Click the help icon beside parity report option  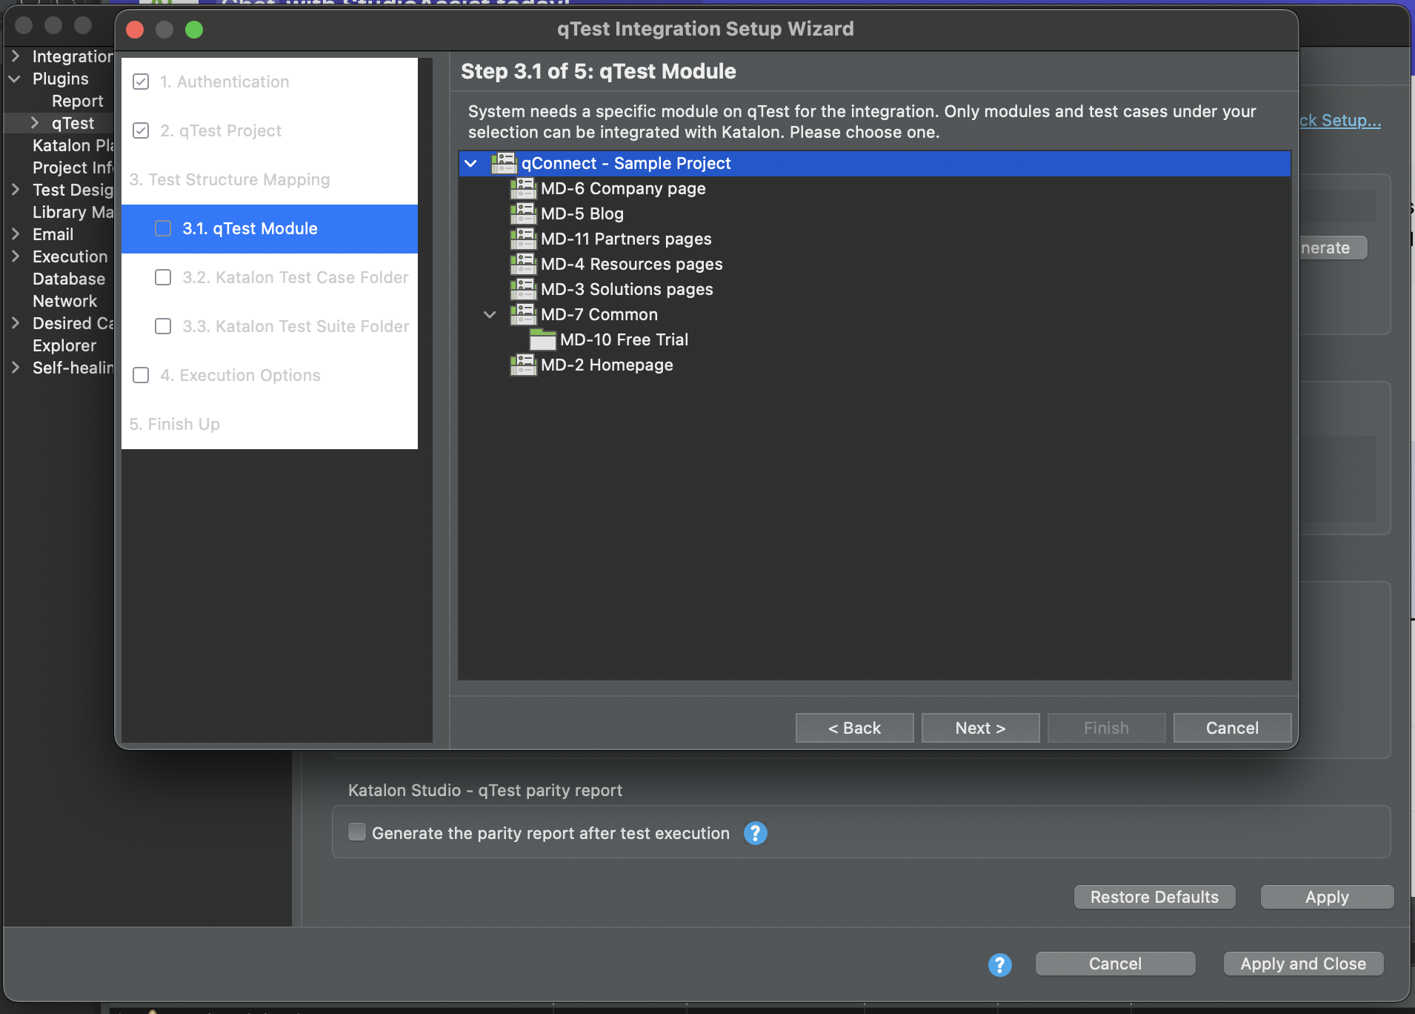(x=755, y=833)
